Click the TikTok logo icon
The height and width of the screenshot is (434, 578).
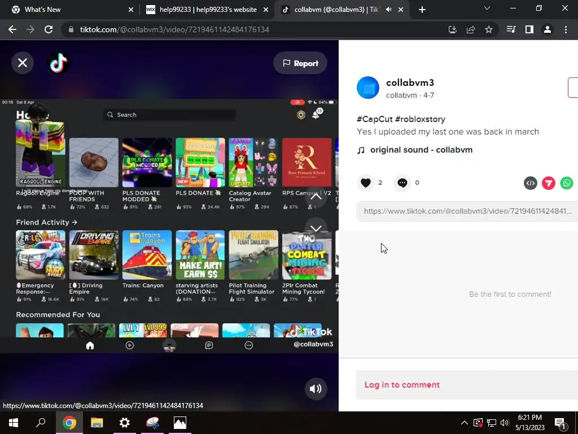click(x=59, y=63)
